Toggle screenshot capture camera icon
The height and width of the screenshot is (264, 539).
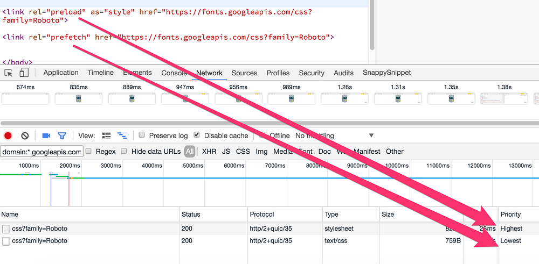click(x=46, y=136)
